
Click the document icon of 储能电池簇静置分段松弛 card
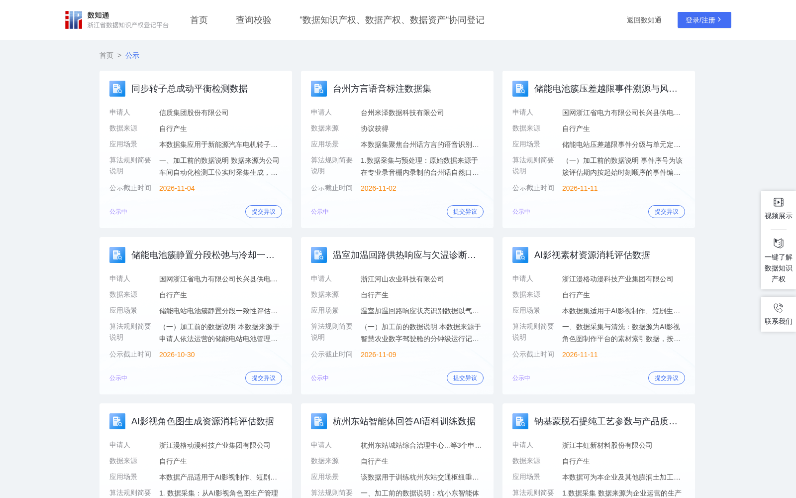pos(117,255)
